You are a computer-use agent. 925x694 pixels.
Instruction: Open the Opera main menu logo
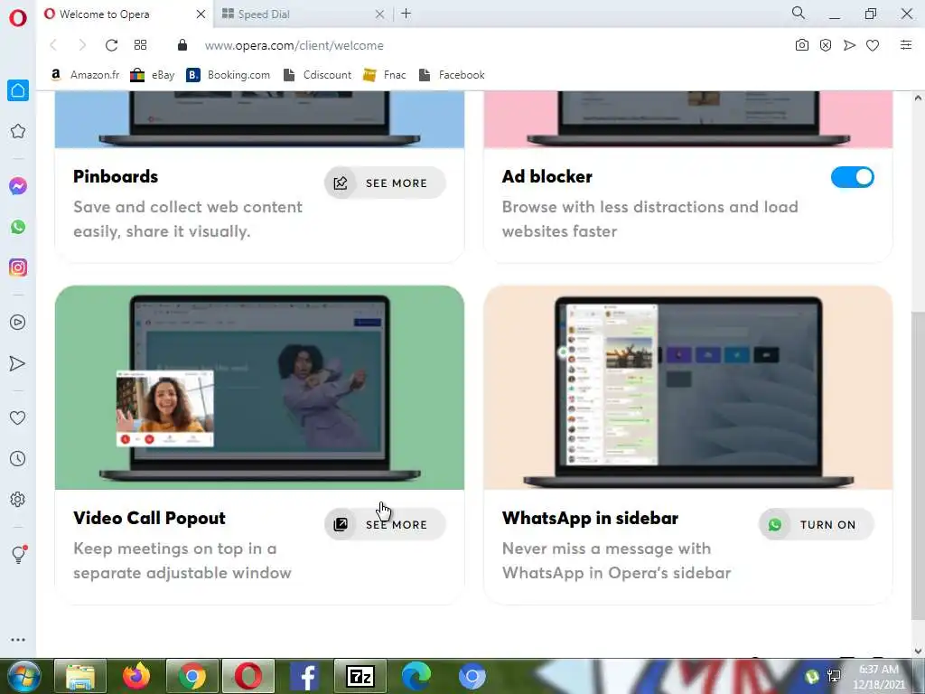[x=18, y=18]
